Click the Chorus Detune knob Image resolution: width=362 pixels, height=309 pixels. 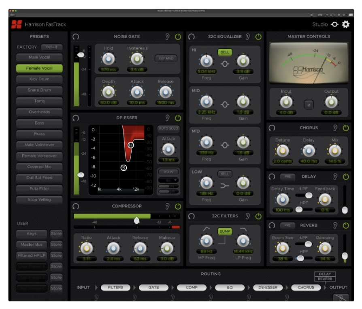(x=283, y=151)
